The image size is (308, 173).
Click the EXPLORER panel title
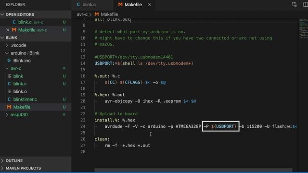[x=15, y=4]
